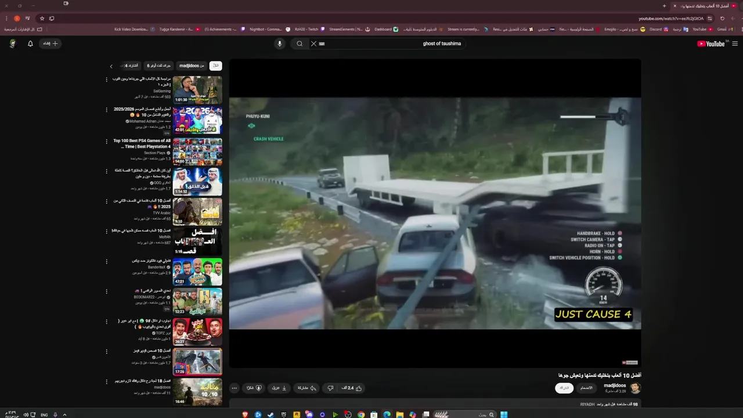
Task: Open options for the 16:46 madjidoos video
Action: tap(106, 382)
